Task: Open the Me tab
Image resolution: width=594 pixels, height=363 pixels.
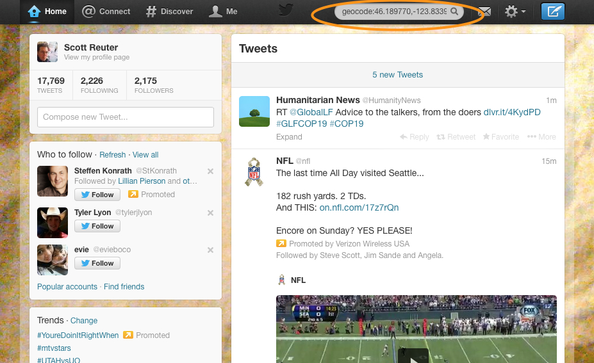Action: pyautogui.click(x=223, y=12)
